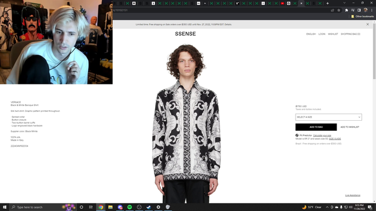Click the share page icon in address bar
The width and height of the screenshot is (376, 211).
(x=333, y=11)
